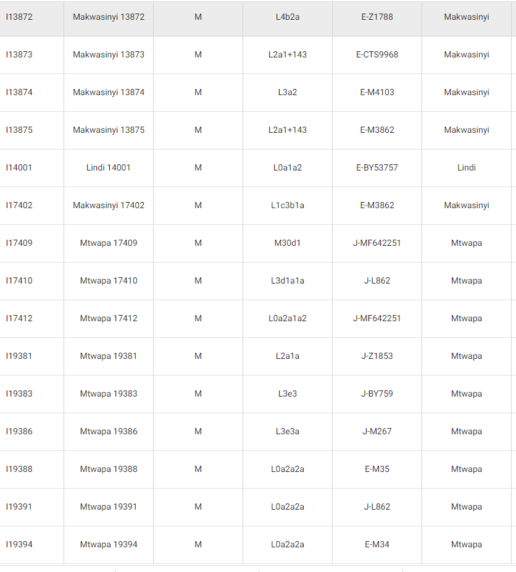Select the I13872 sample ID cell

[31, 17]
